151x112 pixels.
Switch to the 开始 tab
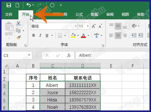(x=26, y=15)
